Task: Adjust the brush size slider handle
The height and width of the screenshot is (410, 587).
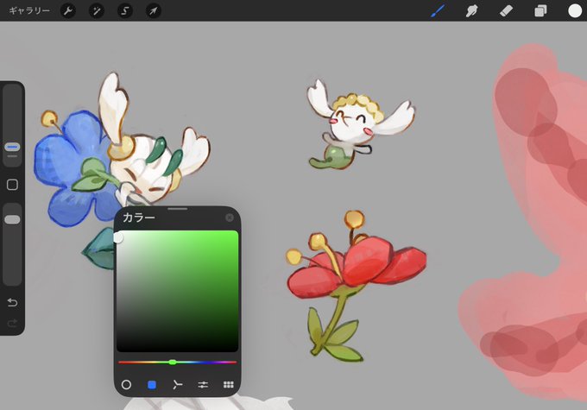Action: [12, 147]
